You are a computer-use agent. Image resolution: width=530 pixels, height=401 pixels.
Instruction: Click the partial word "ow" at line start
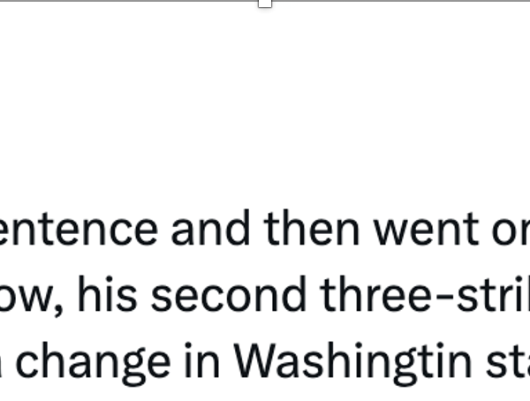[x=25, y=298]
